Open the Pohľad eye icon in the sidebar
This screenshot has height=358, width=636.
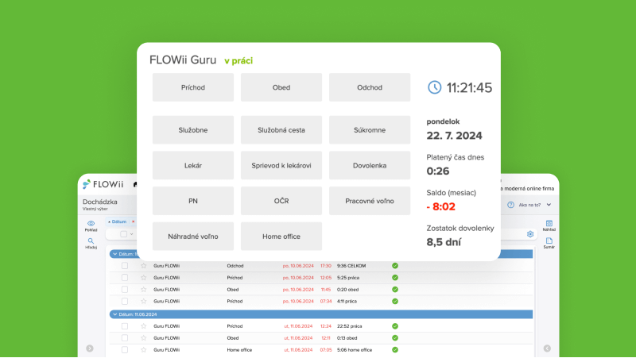tap(91, 224)
